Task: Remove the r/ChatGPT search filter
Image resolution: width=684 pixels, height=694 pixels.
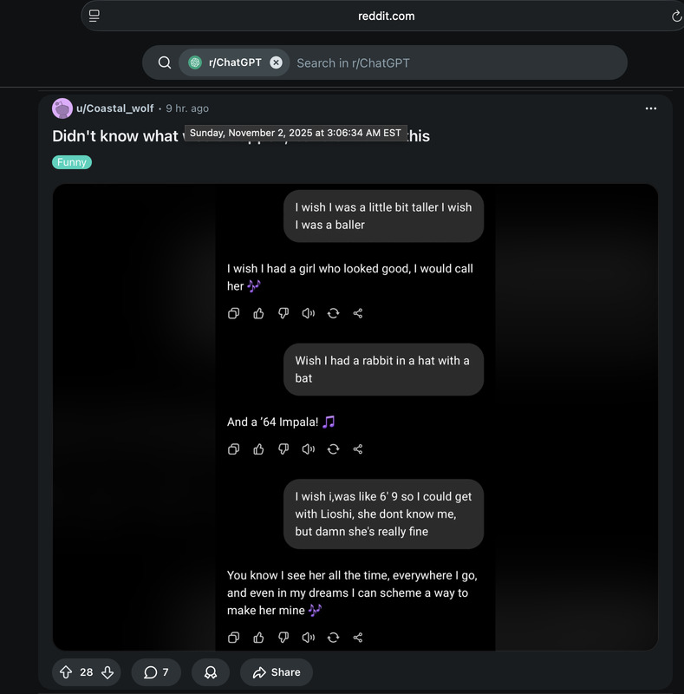Action: click(x=276, y=62)
